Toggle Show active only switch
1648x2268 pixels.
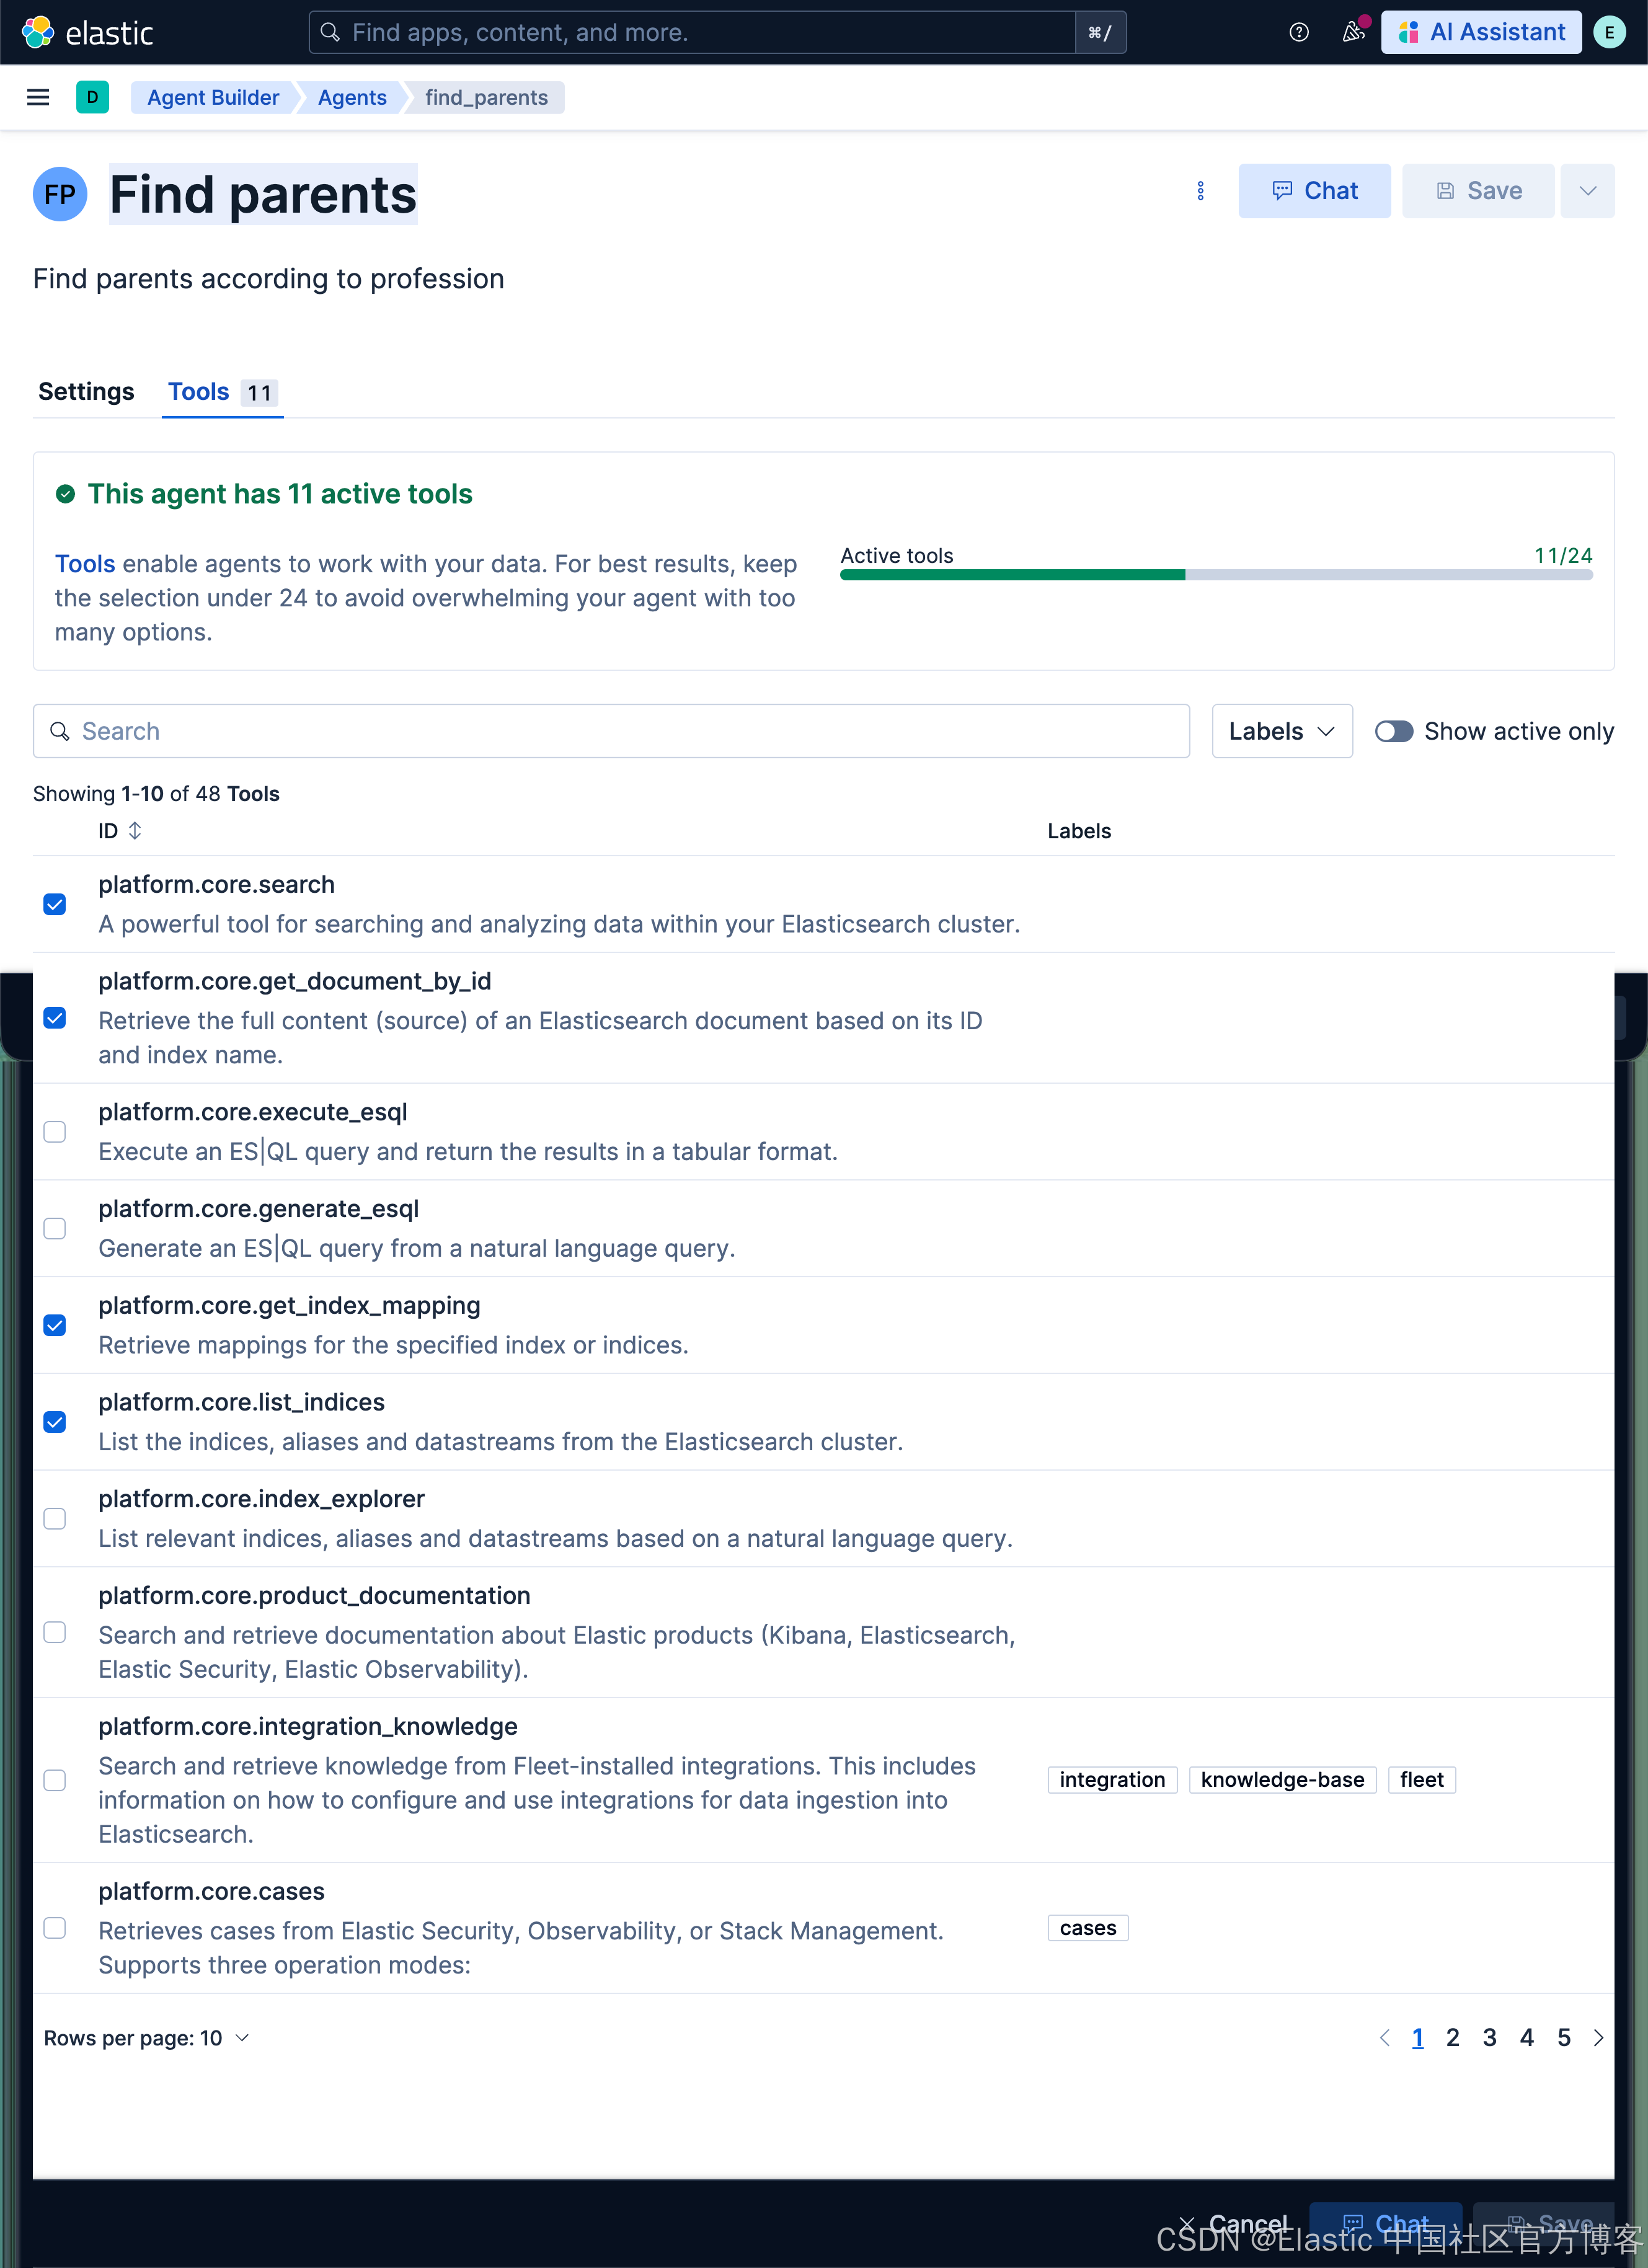tap(1393, 731)
